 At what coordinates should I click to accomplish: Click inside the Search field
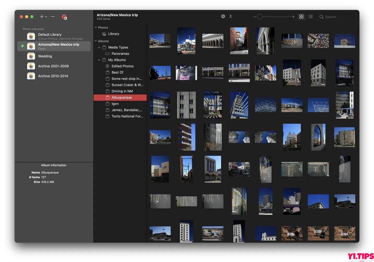(x=337, y=16)
